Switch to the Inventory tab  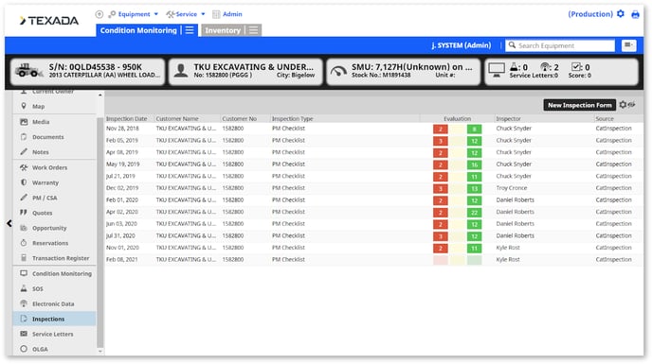point(223,30)
